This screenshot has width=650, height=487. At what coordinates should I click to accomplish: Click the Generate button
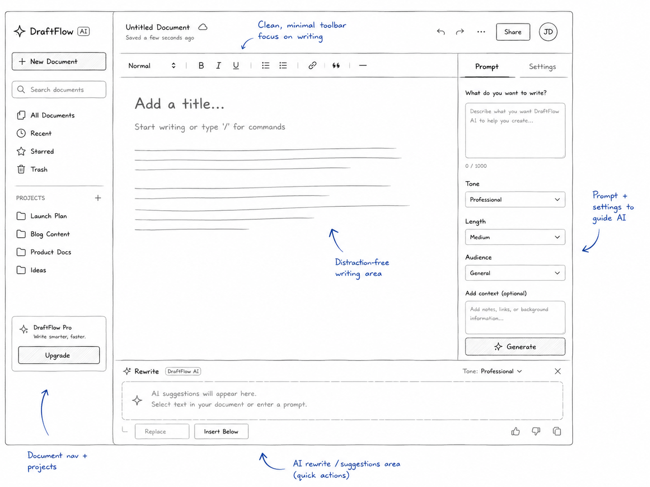515,347
